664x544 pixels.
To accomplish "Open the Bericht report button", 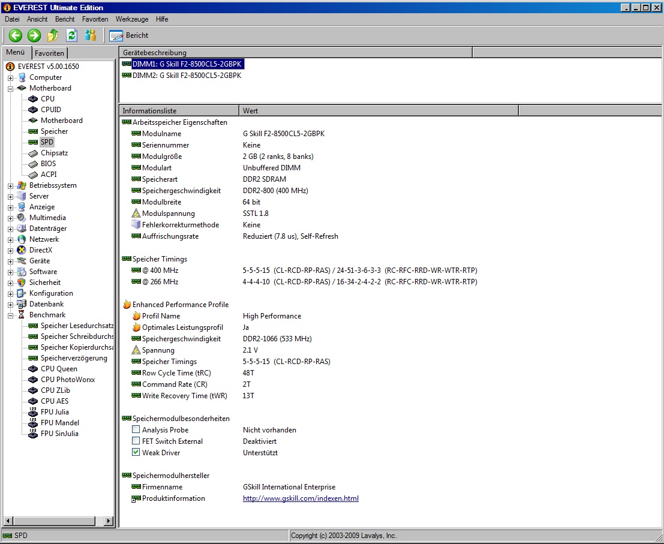I will click(129, 35).
